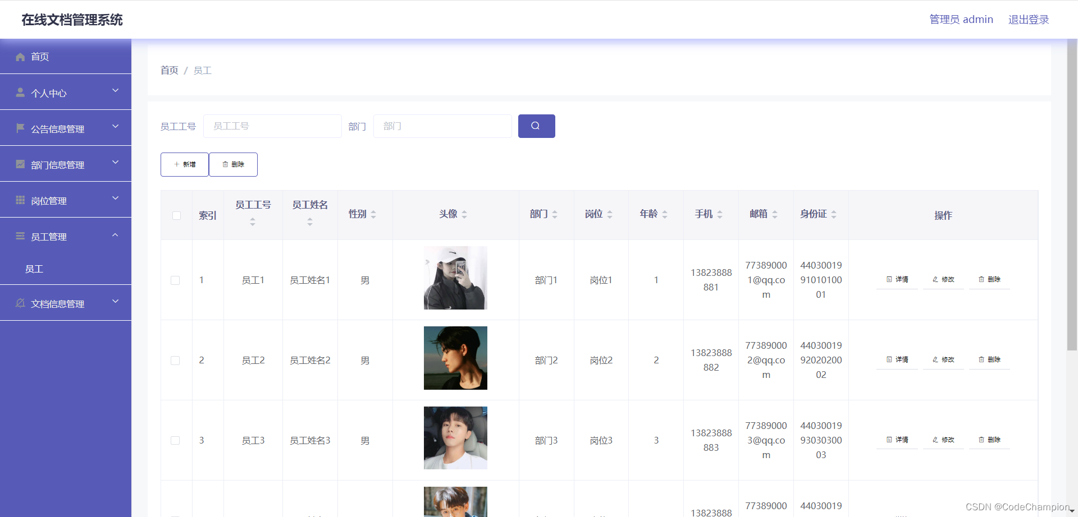Check the row checkbox for 员工1
This screenshot has height=517, width=1078.
tap(175, 280)
